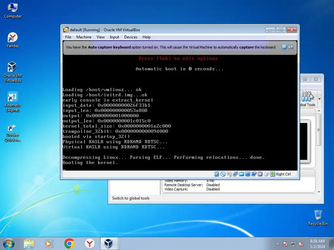The height and width of the screenshot is (250, 334).
Task: Click the display status icon
Action: tap(248, 174)
